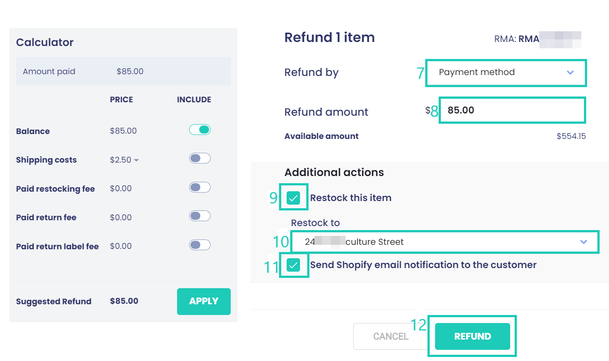Enable the Paid return fee switch

click(199, 215)
